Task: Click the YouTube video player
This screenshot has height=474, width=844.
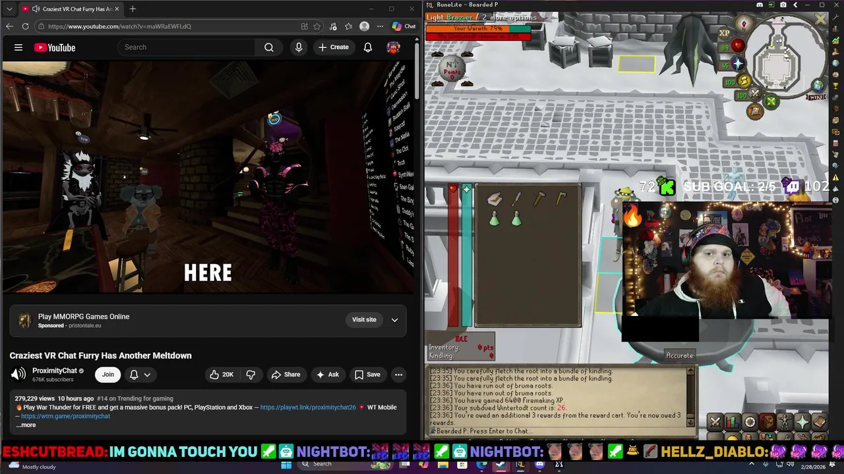Action: 208,178
